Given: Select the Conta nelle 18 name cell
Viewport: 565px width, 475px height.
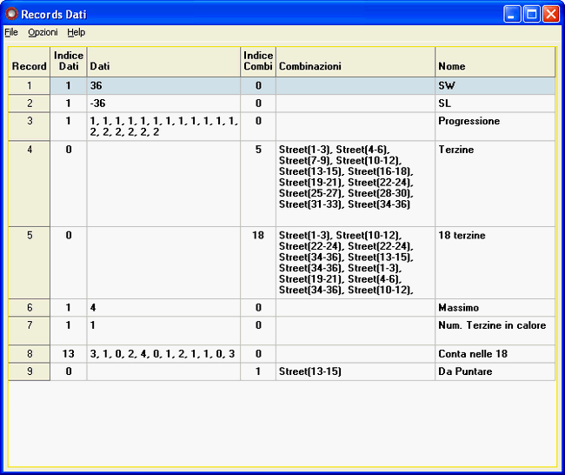Looking at the screenshot, I should pos(495,354).
